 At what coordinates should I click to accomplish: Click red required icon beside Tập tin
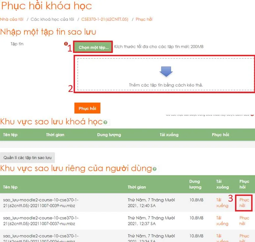(x=66, y=44)
